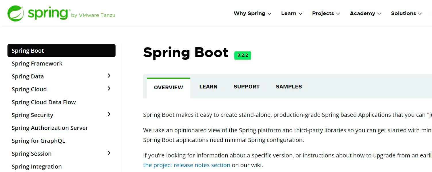Screen dimensions: 432x172
Task: Open Spring Framework in the sidebar
Action: click(x=37, y=64)
